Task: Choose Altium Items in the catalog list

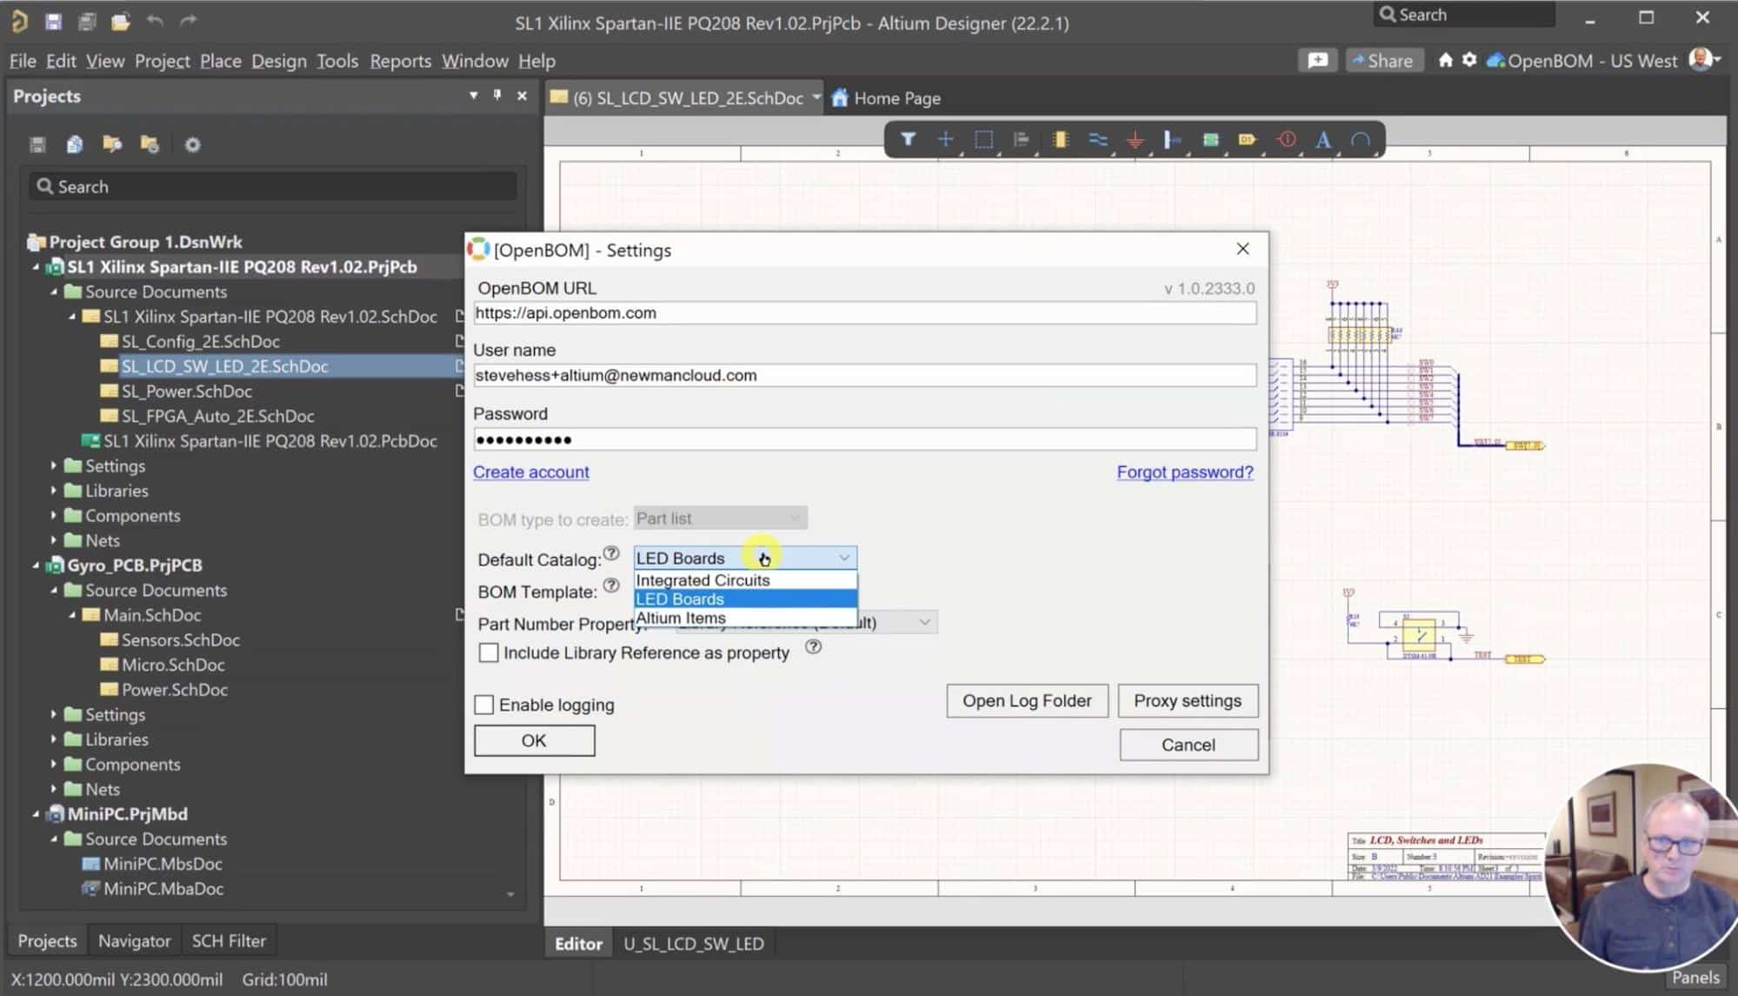Action: coord(745,618)
